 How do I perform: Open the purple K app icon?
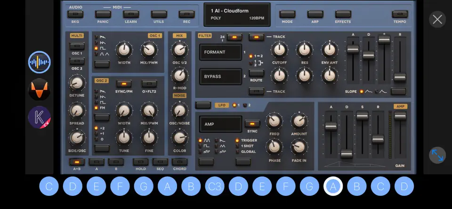[40, 117]
